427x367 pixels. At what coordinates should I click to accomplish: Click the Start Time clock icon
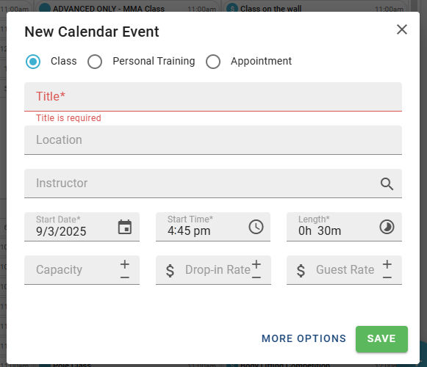tap(256, 227)
